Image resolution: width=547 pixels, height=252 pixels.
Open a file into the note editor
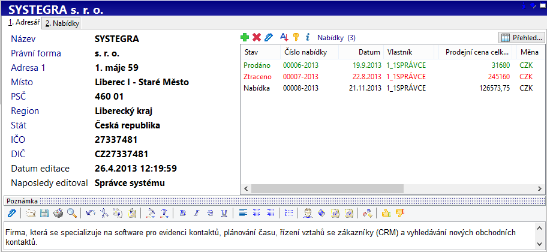[31, 213]
